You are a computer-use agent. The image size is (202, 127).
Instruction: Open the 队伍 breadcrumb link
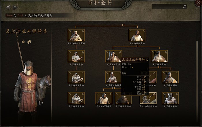(20, 16)
